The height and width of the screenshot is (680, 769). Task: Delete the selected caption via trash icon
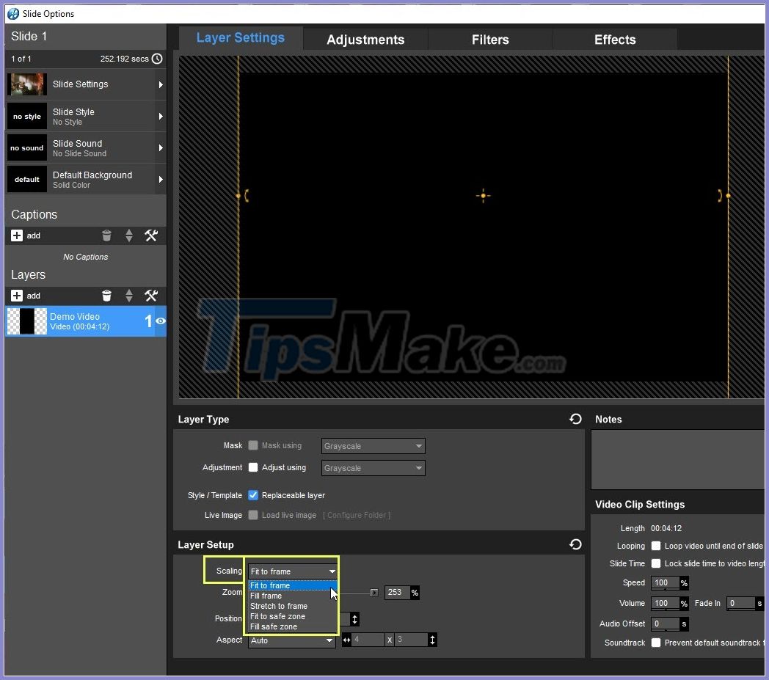(x=107, y=235)
